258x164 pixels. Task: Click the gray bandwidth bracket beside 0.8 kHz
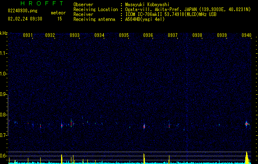[x=8, y=115]
